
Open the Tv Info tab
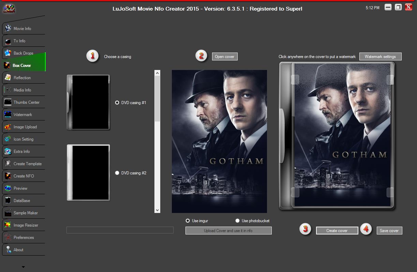[24, 41]
